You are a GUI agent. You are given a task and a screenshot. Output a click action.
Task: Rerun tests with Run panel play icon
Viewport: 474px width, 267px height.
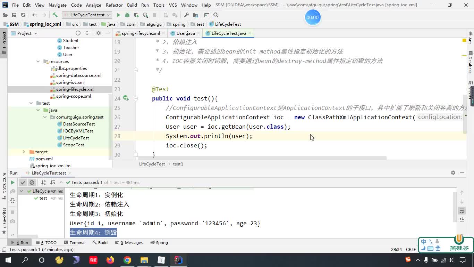[x=12, y=182]
